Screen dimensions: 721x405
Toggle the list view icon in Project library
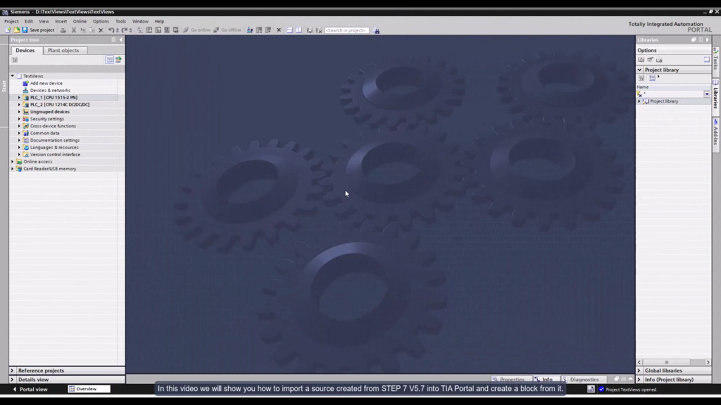point(652,78)
